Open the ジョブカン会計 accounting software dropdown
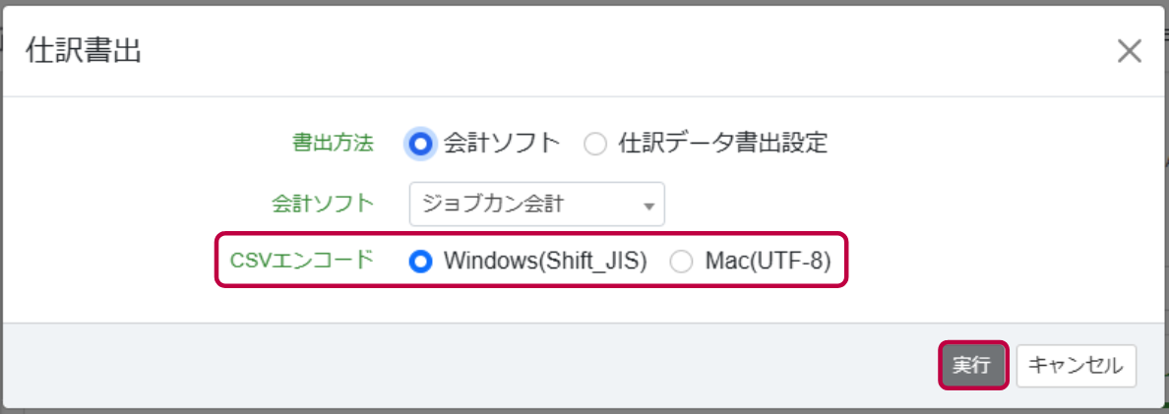 tap(537, 204)
